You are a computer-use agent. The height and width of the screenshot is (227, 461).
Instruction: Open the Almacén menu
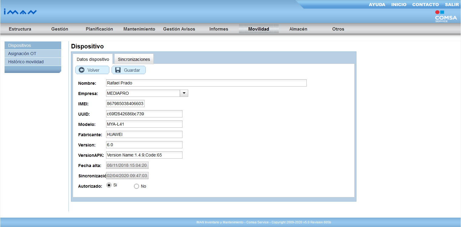[298, 29]
